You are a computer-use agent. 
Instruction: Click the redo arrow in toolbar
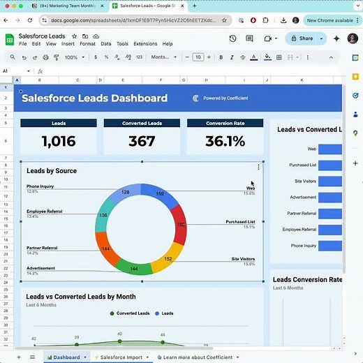pyautogui.click(x=35, y=57)
